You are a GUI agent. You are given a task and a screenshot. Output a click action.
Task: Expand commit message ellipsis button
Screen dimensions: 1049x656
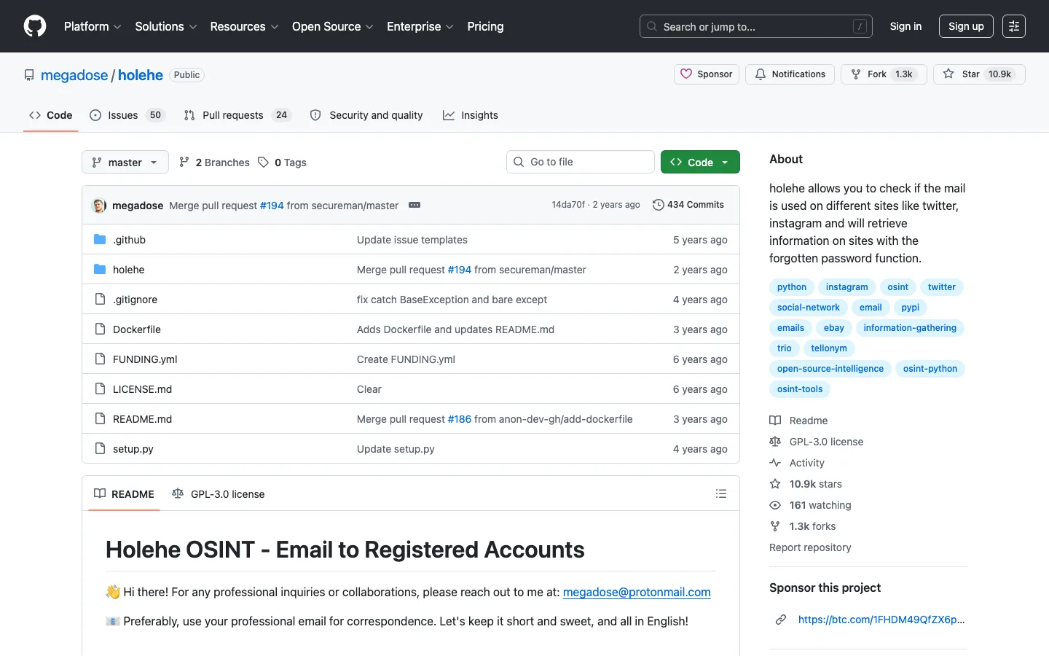coord(415,206)
